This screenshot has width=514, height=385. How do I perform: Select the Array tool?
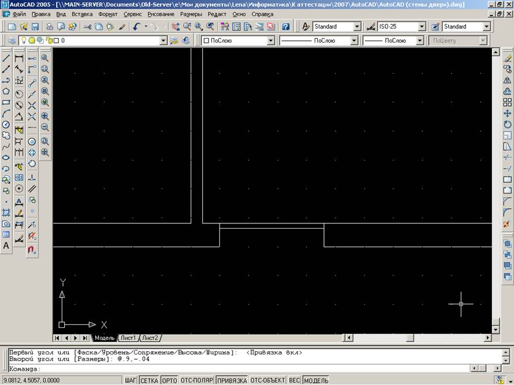[x=508, y=102]
